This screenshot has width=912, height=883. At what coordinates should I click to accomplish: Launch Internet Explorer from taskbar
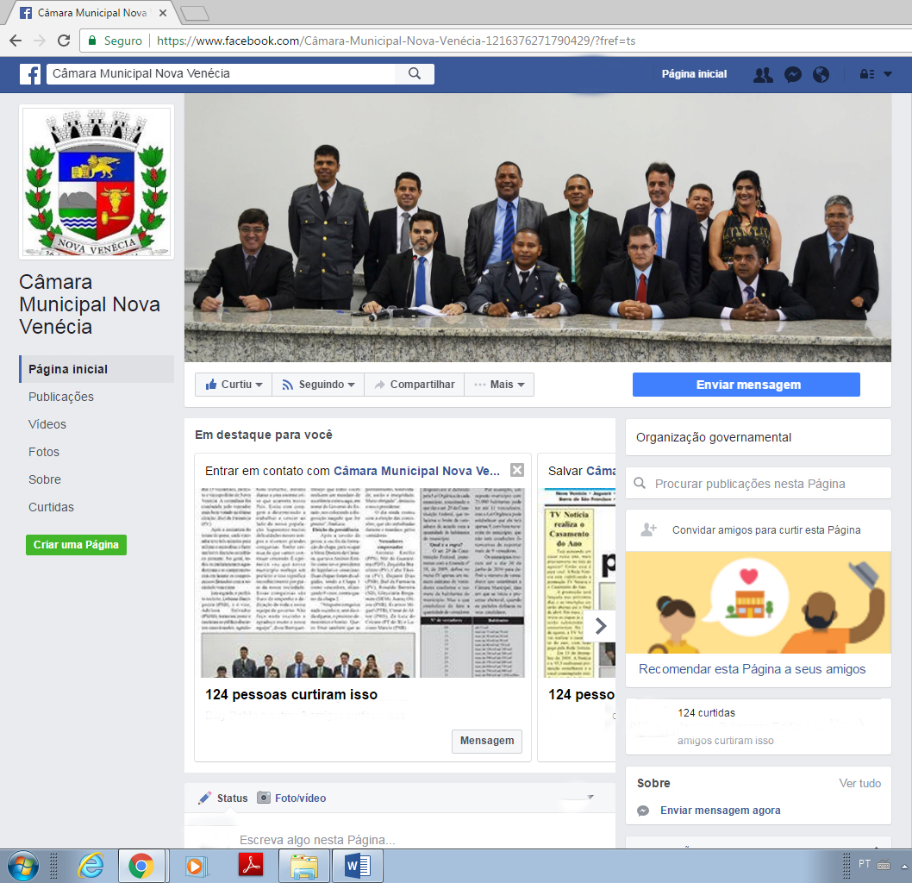pos(91,866)
